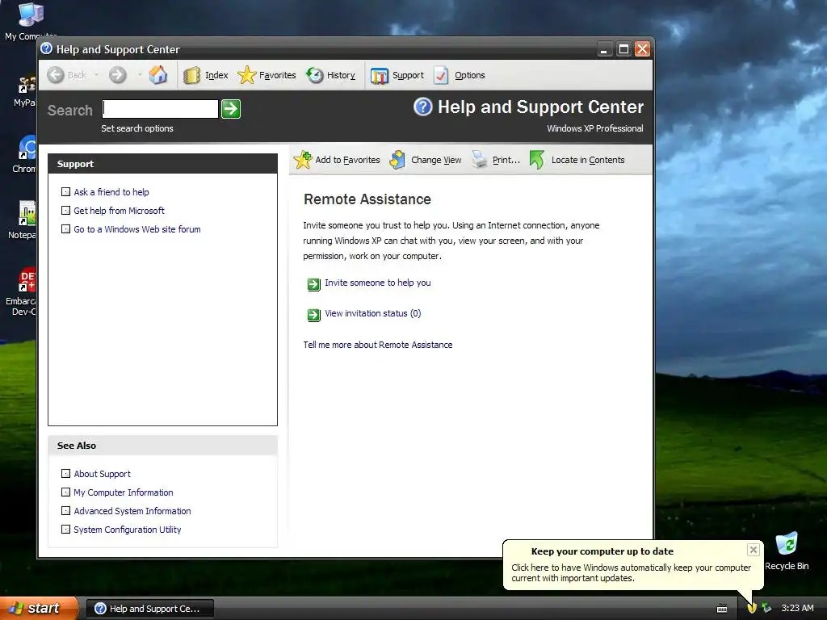The height and width of the screenshot is (620, 827).
Task: Click the Keep your computer up to date balloon
Action: (x=633, y=564)
